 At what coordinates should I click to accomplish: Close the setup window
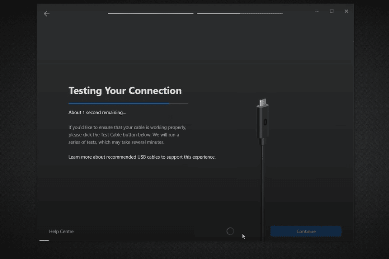346,11
